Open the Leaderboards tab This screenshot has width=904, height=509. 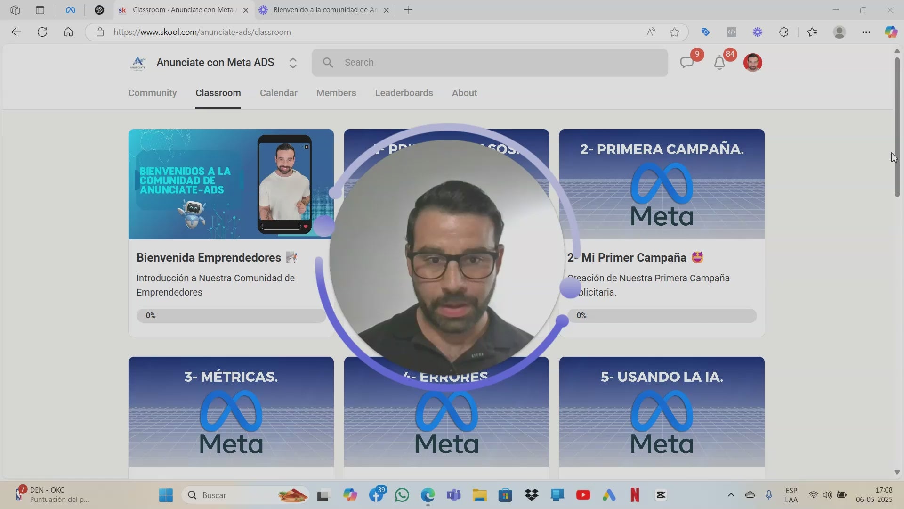[x=404, y=93]
